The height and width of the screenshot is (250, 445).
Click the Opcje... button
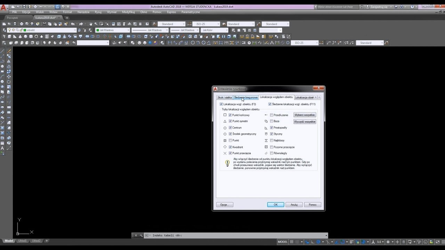coord(225,205)
